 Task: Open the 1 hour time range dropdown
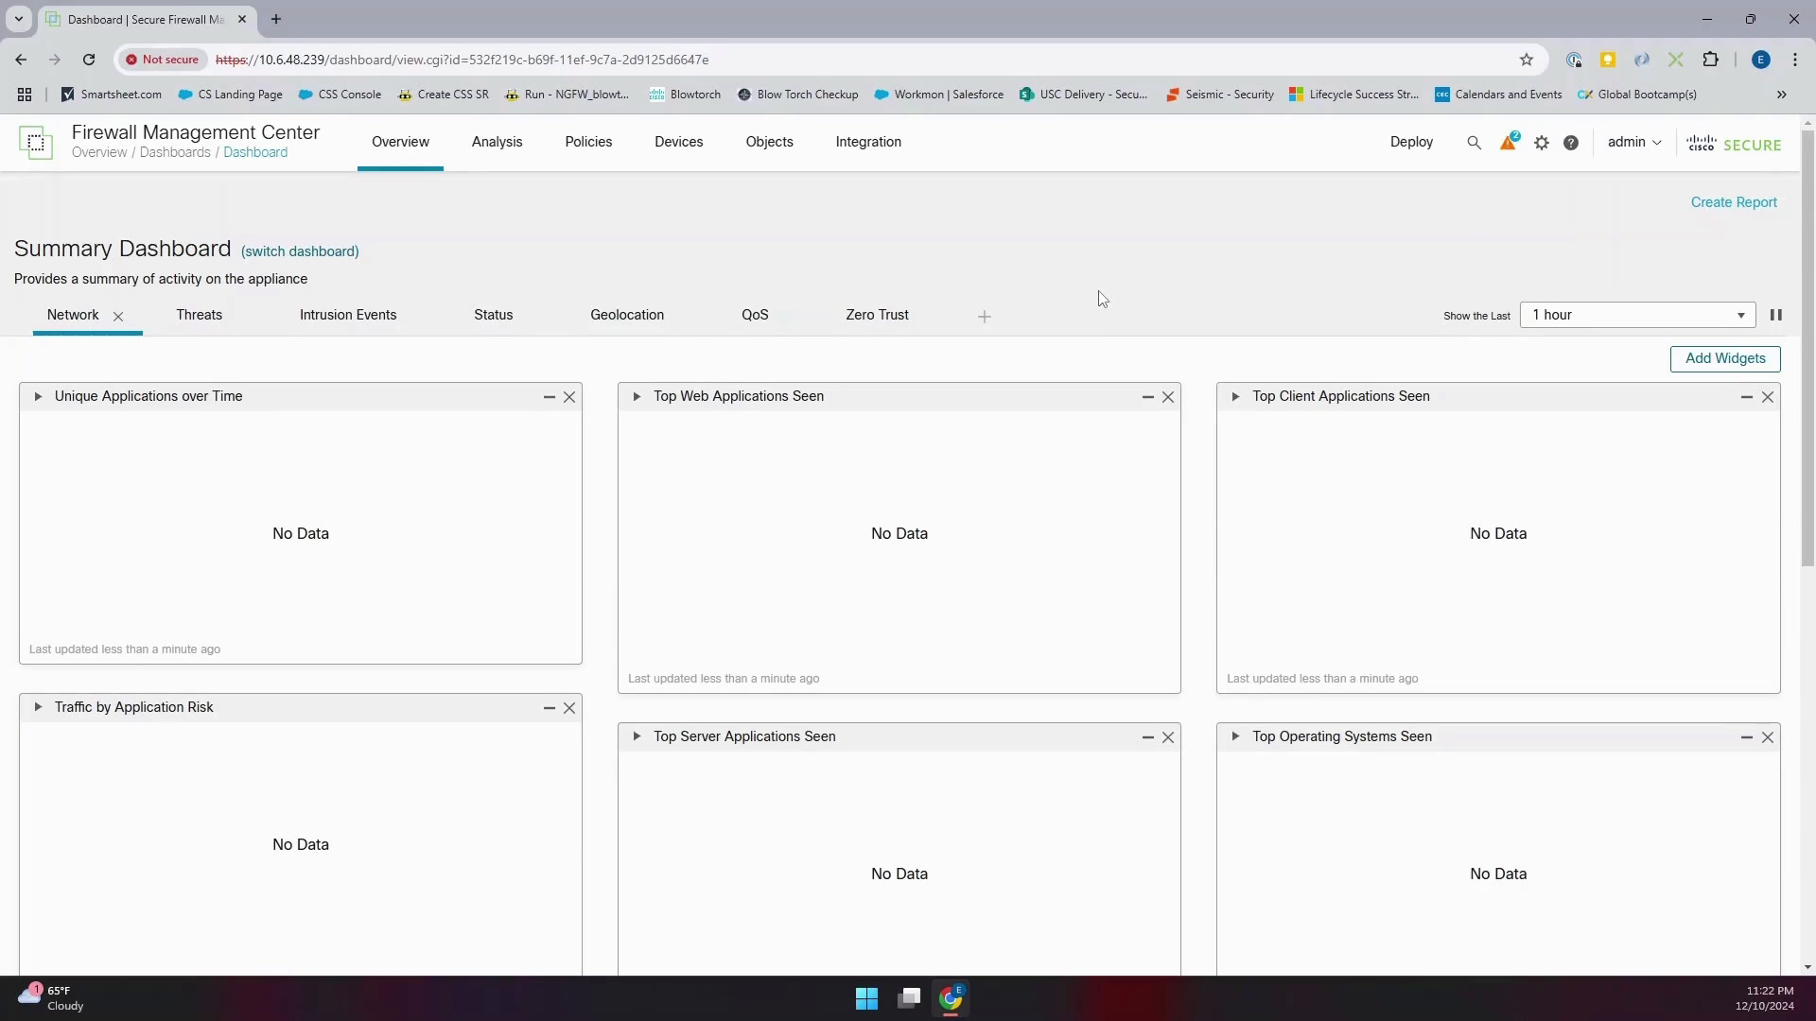(x=1637, y=315)
